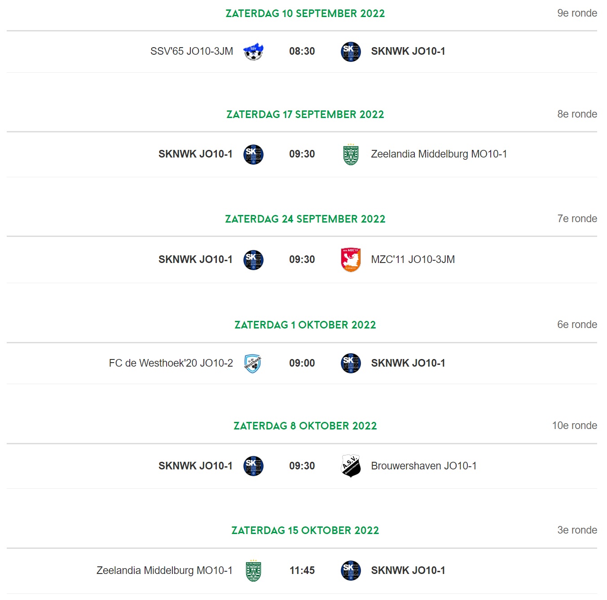
Task: Click SKNWK logo in 10 September match
Action: [351, 52]
